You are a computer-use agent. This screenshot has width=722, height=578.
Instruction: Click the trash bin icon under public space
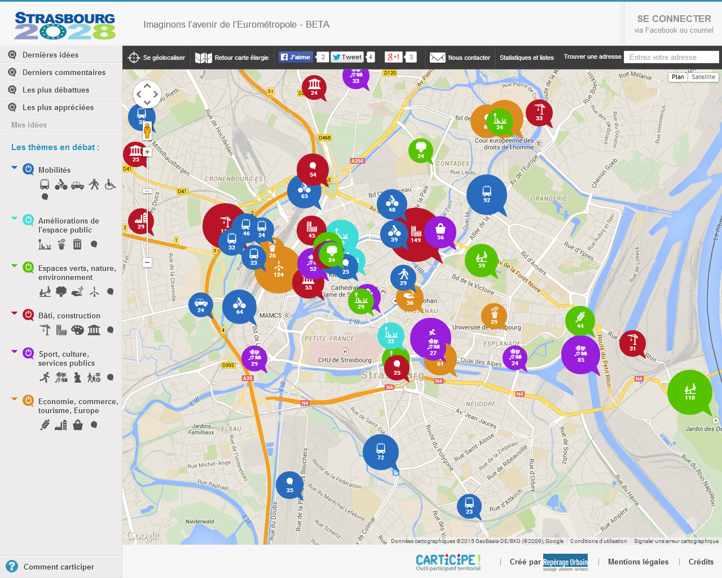tap(77, 244)
